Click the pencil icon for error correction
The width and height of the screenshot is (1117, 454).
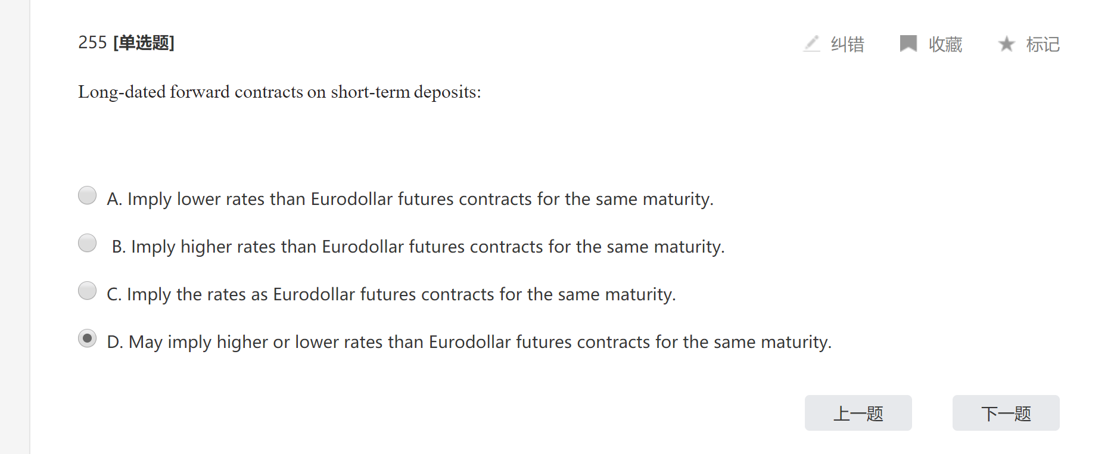[x=811, y=43]
